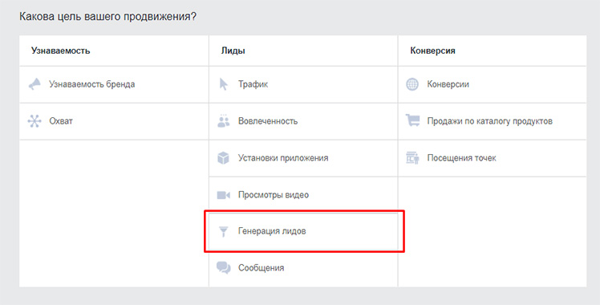Click the chat bubbles icon beside Сообщения
This screenshot has height=305, width=600.
(x=224, y=268)
